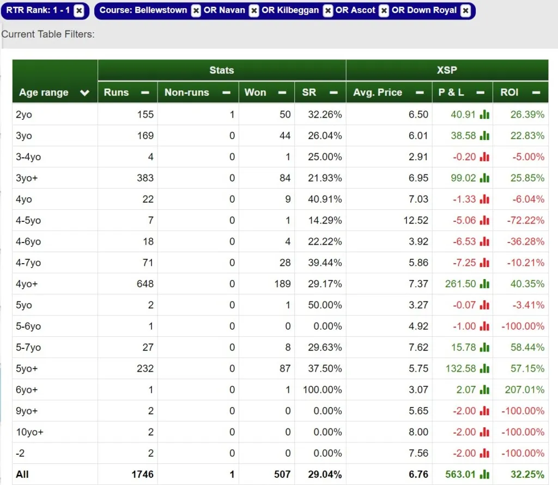Toggle sort on P & L column

(481, 93)
